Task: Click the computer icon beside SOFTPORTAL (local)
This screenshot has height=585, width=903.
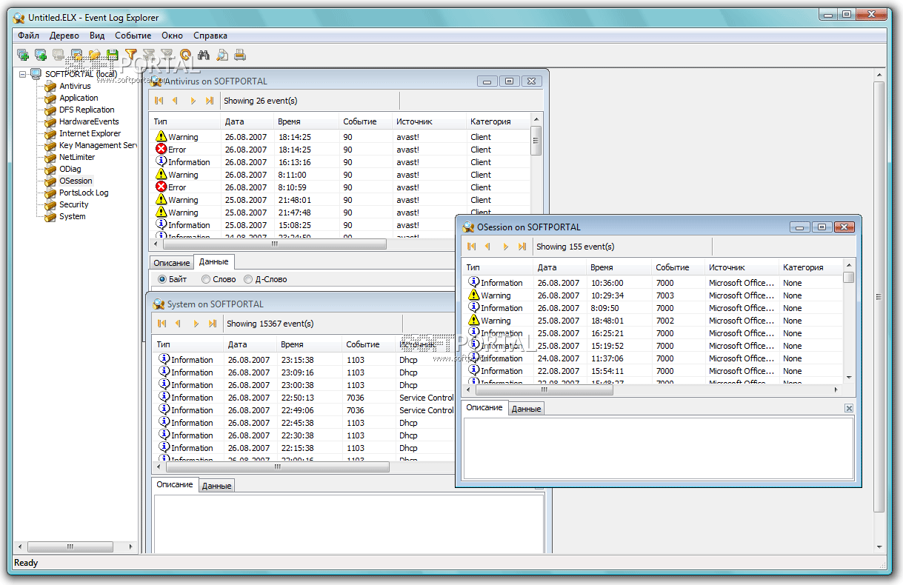Action: point(36,74)
